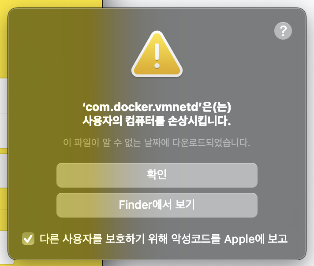Uncheck the Apple에 보고 malware report checkbox
Screen dimensions: 314x266
pos(28,239)
